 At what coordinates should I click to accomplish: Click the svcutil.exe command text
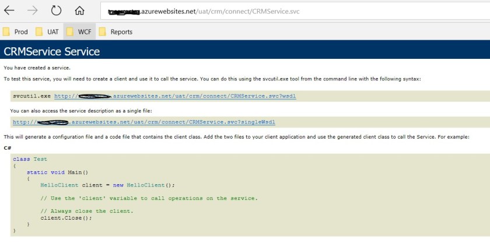pos(32,96)
